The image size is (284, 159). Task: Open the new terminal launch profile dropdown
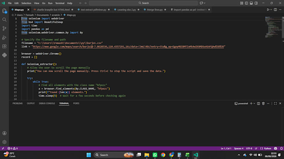[x=254, y=103]
